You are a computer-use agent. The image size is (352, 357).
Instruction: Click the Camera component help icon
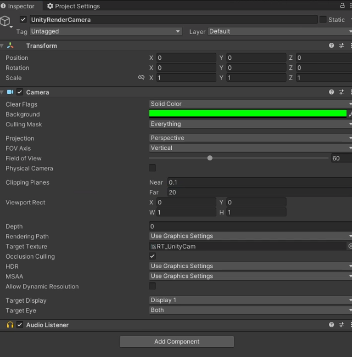click(331, 92)
